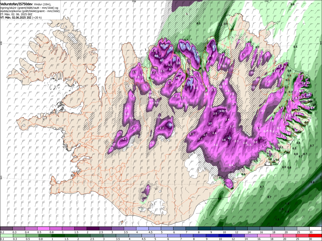Click the 6.1 precipitation value on the map
Image resolution: width=322 pixels, height=241 pixels.
coord(191,80)
